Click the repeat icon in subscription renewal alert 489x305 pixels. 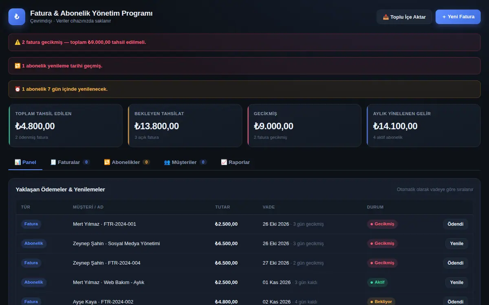18,66
